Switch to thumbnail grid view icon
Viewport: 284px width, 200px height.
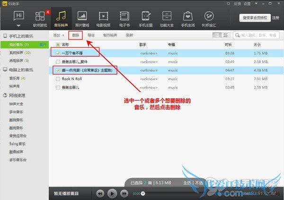226,35
